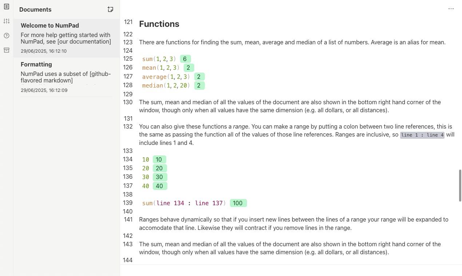Click the paragraph on line 123 about functions

[x=292, y=42]
